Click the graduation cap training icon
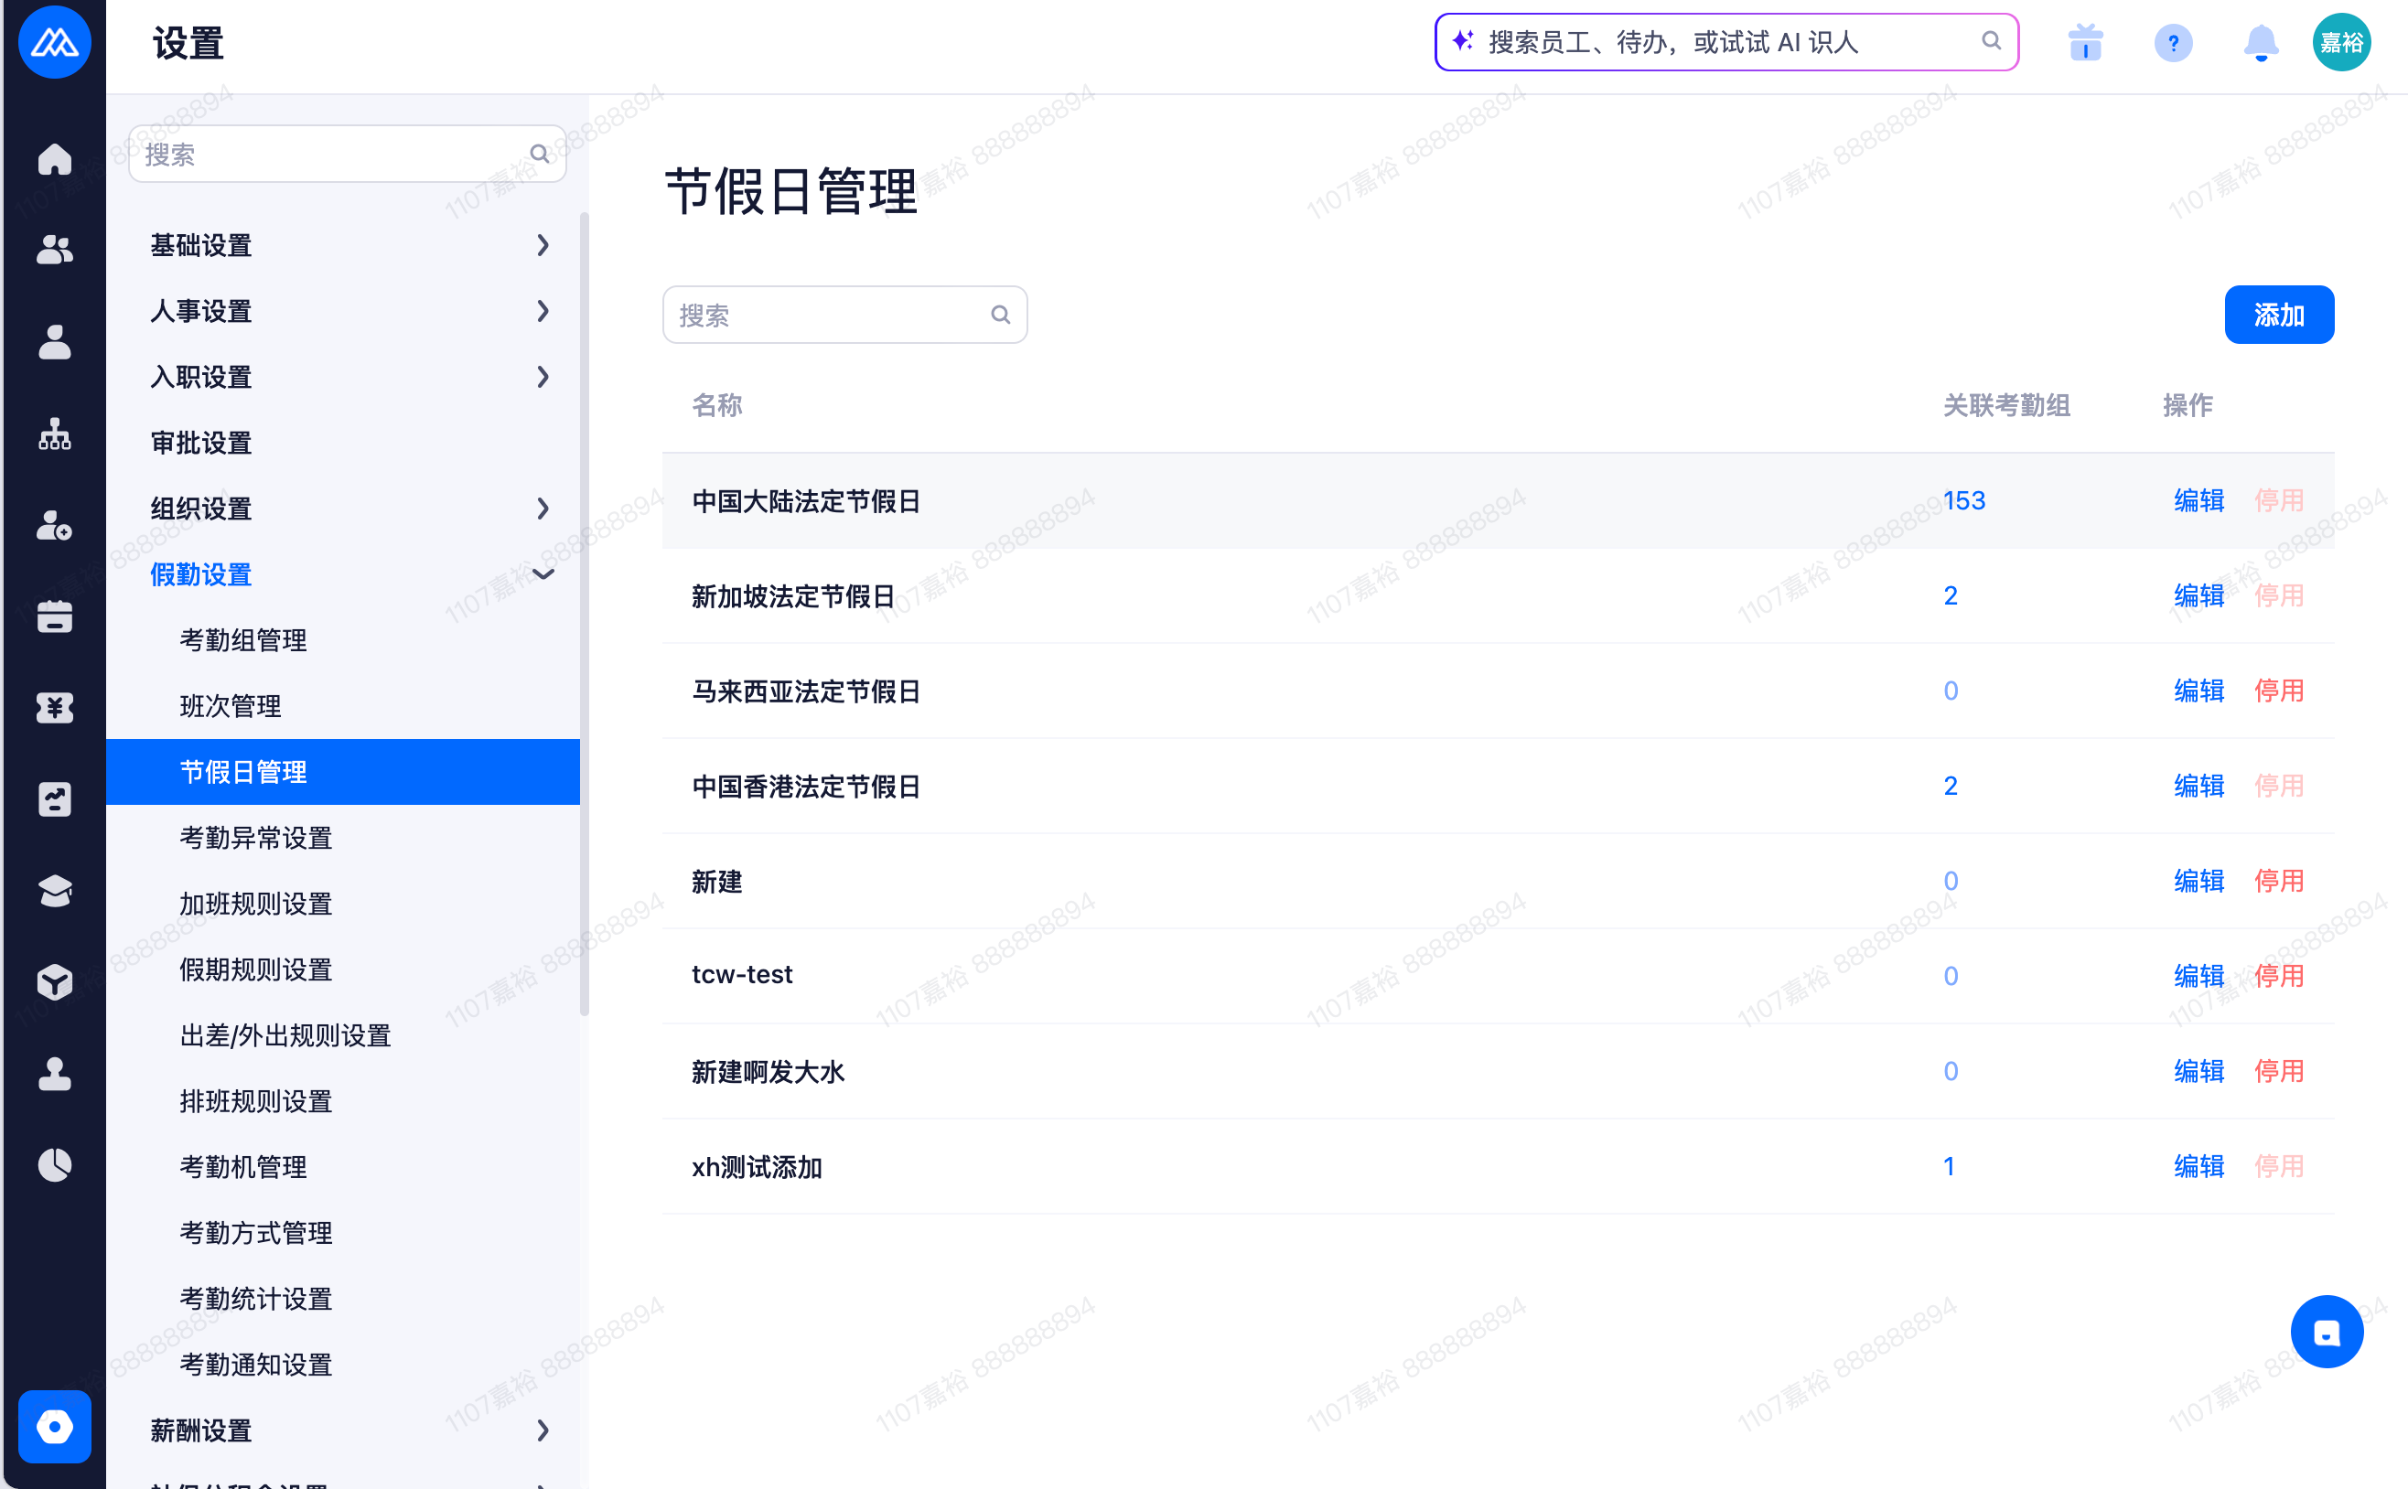Screen dimensions: 2408x1489 click(54, 891)
